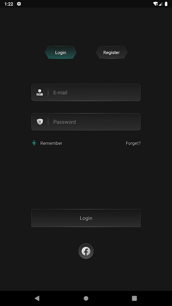
Task: Tap the Android home circle button
Action: click(86, 298)
